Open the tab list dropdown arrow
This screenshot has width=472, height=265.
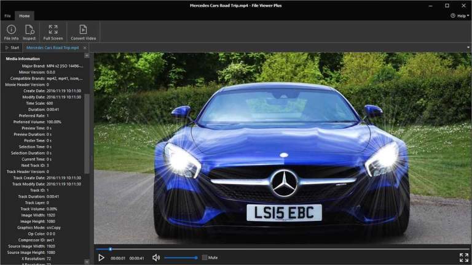[468, 47]
